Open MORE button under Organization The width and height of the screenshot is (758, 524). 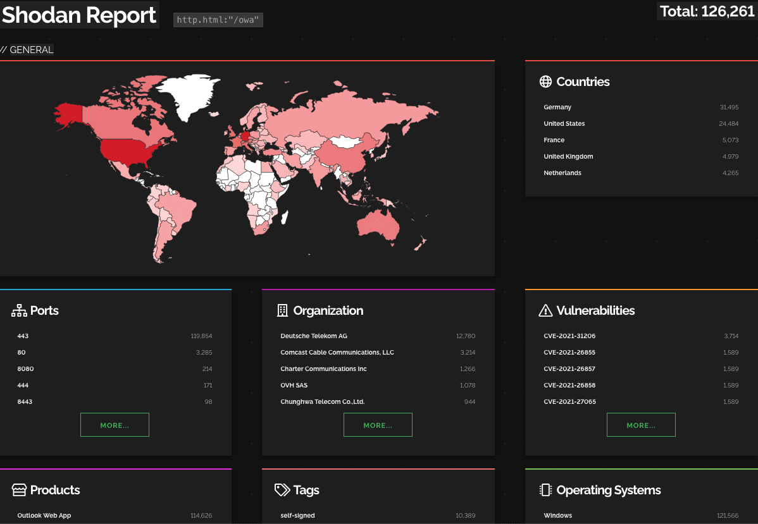378,425
